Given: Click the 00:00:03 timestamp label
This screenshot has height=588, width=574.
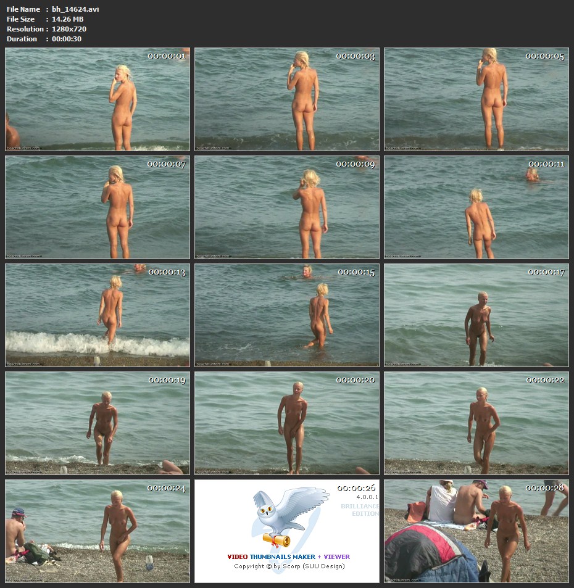Looking at the screenshot, I should tap(355, 56).
